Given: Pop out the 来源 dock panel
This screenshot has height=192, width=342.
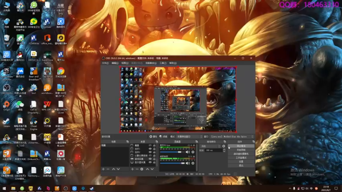Looking at the screenshot, I should 156,142.
